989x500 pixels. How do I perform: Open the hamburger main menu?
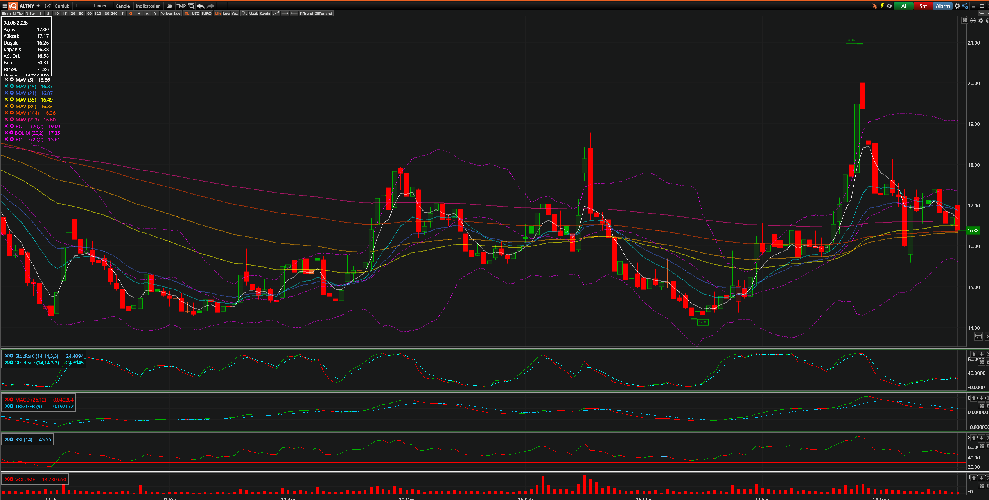(4, 6)
